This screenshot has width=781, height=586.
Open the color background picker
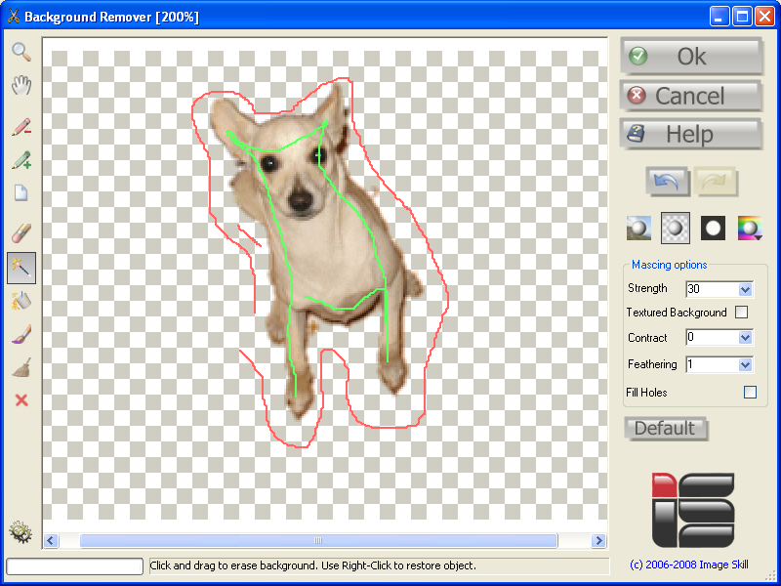pos(750,229)
